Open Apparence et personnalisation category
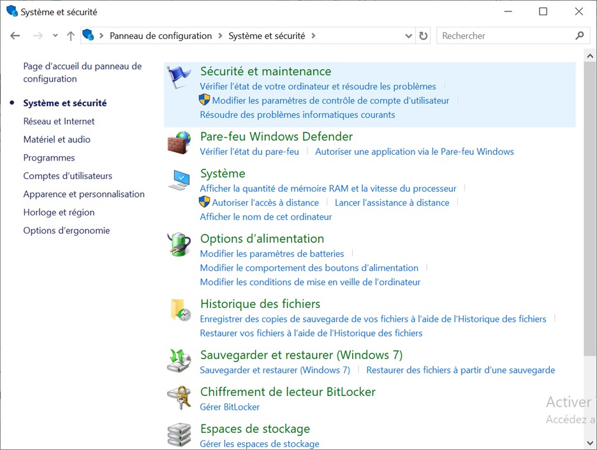The width and height of the screenshot is (597, 450). [x=84, y=194]
